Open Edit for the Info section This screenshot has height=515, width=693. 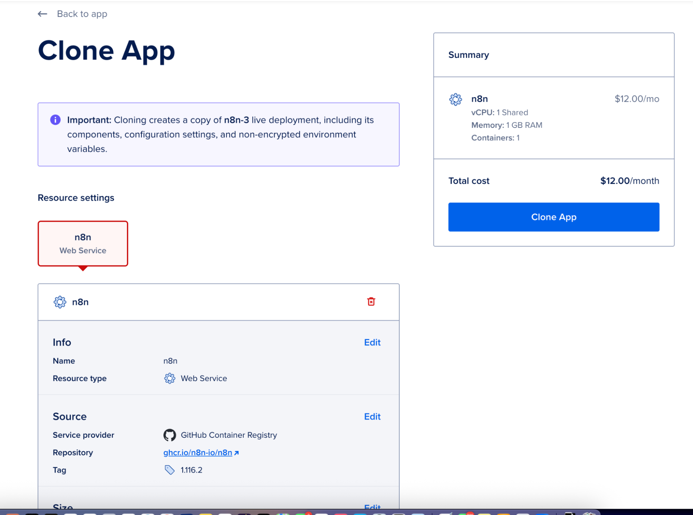click(372, 342)
